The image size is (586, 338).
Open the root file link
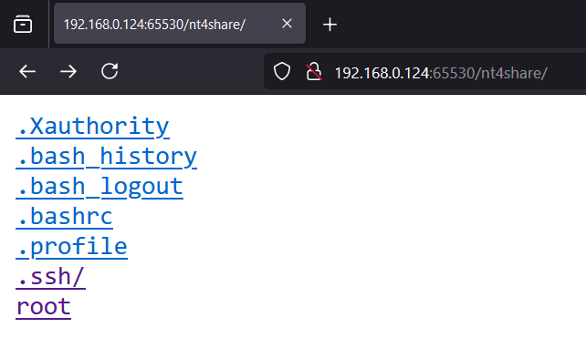point(43,307)
